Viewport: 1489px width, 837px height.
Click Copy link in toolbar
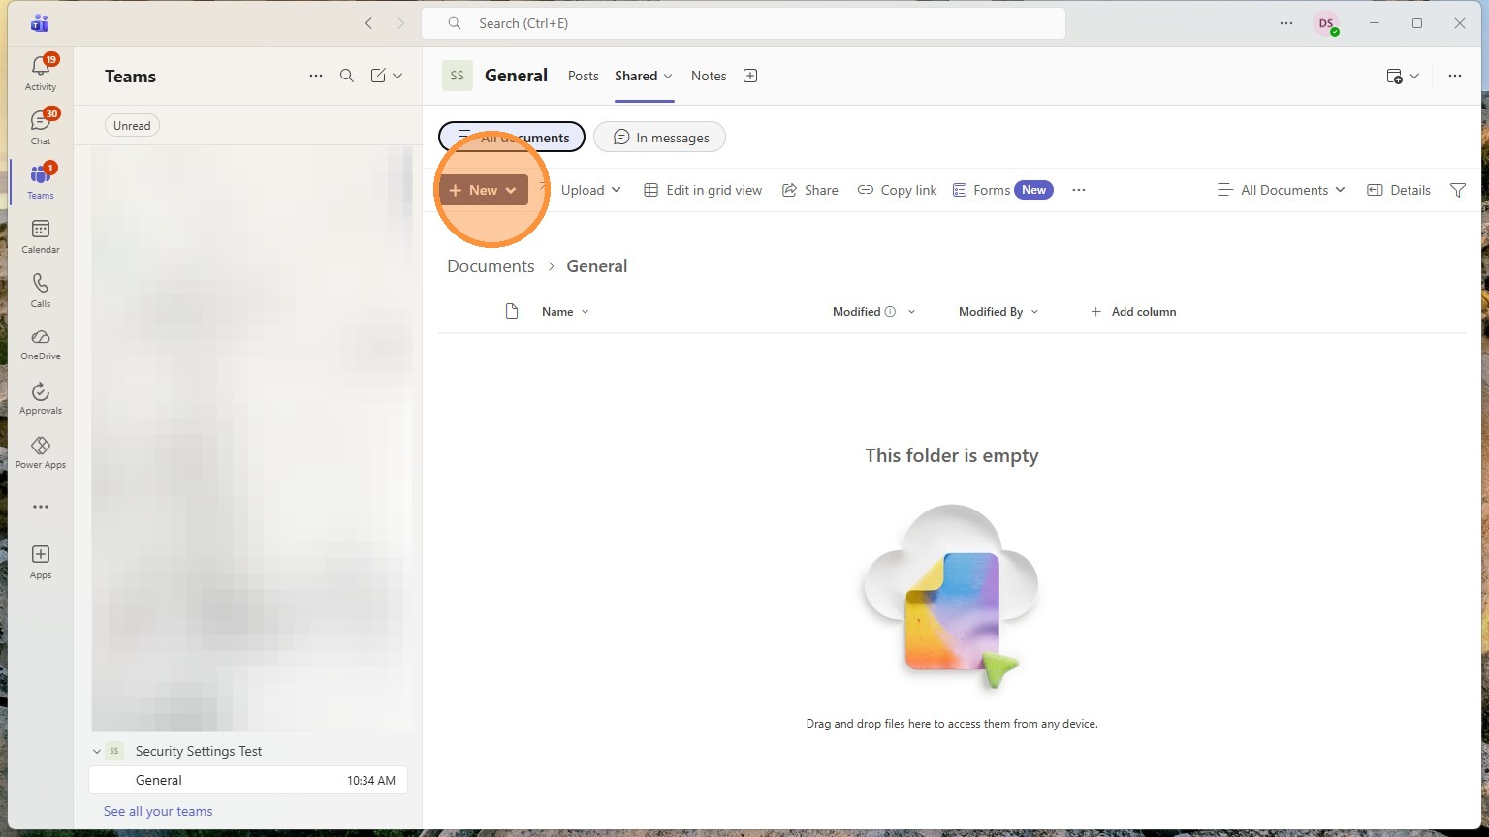(897, 190)
